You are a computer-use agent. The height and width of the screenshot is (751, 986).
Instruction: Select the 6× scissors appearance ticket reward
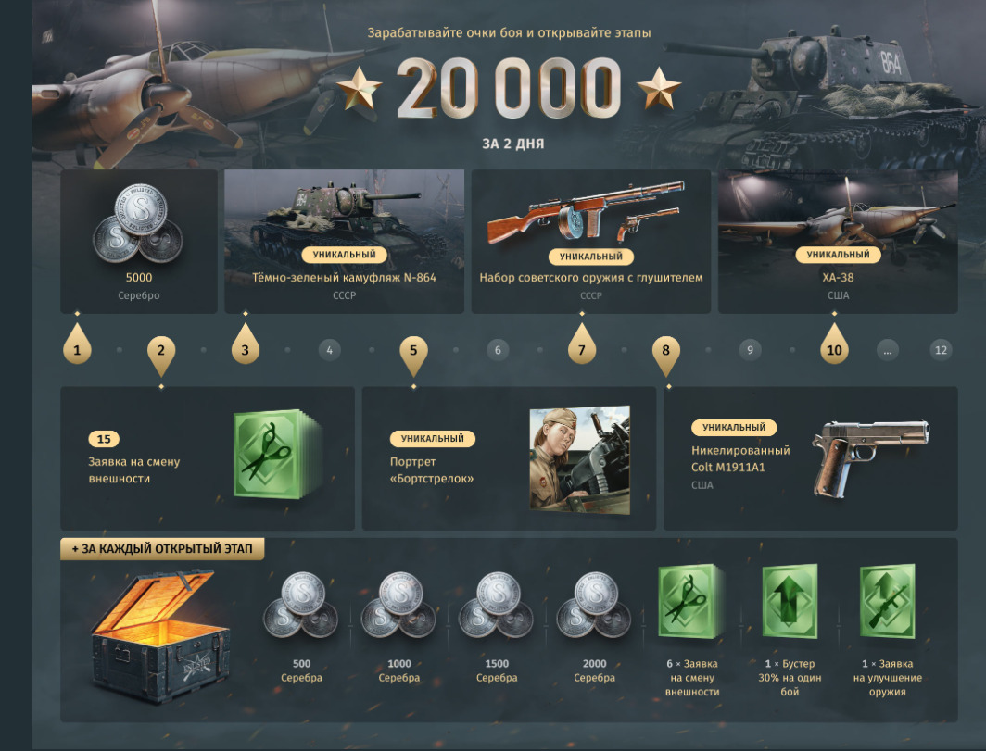[690, 601]
